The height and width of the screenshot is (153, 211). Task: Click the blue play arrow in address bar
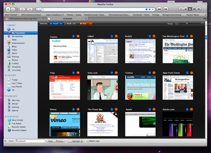coord(150,9)
